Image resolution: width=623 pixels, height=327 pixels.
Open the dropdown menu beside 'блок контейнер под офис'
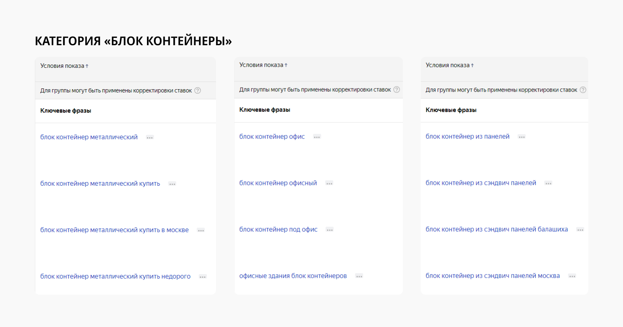pos(329,230)
